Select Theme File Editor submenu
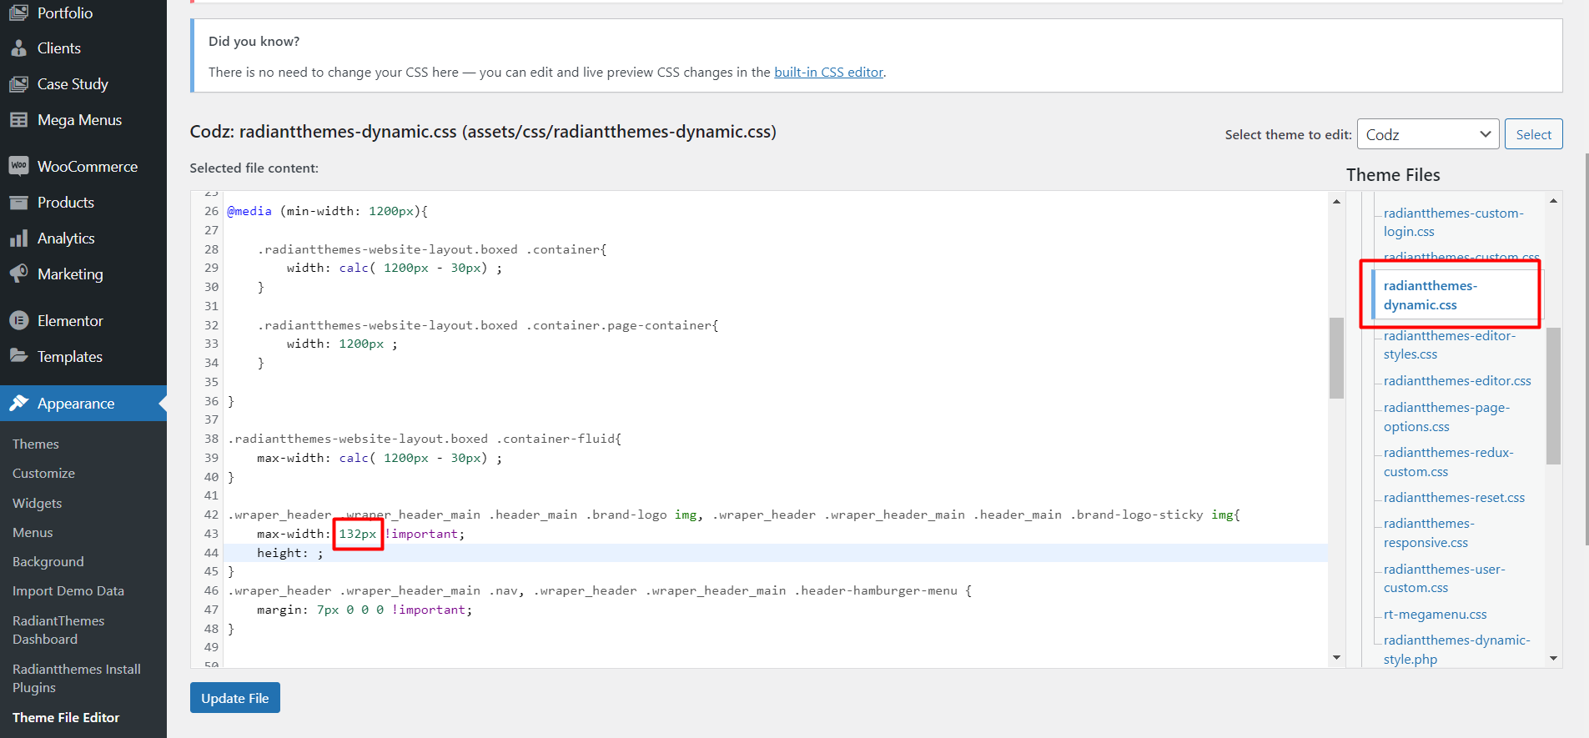Image resolution: width=1589 pixels, height=738 pixels. tap(66, 717)
